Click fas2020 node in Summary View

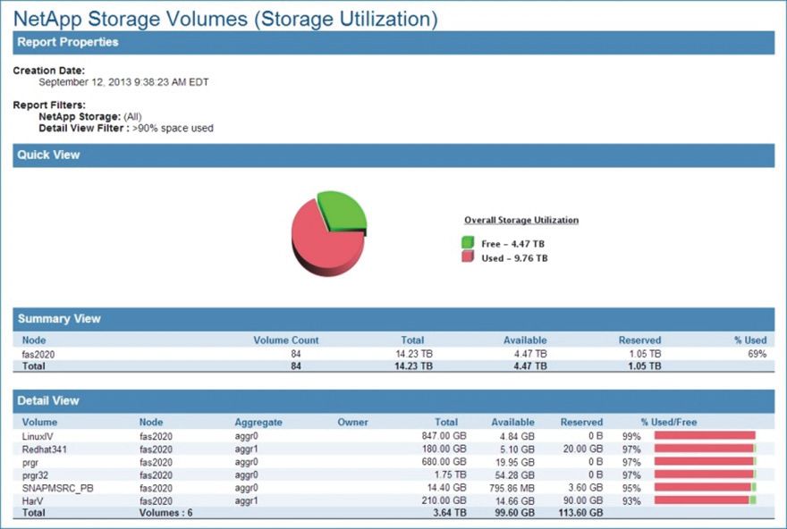click(x=38, y=354)
